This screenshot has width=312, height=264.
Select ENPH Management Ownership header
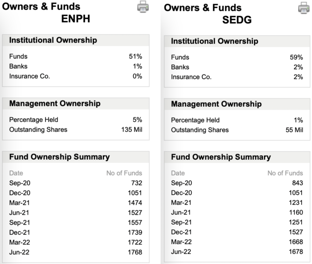click(x=76, y=104)
